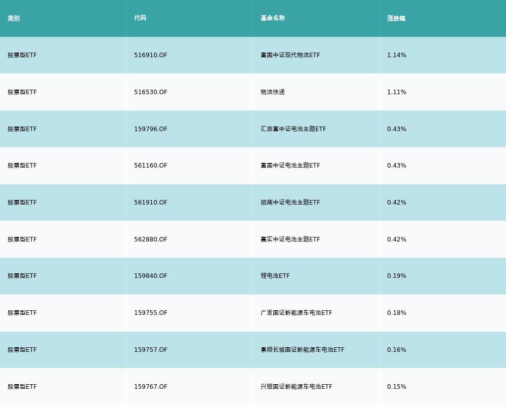Click fund name 兴银国证新能源车电池ETF

tap(296, 387)
